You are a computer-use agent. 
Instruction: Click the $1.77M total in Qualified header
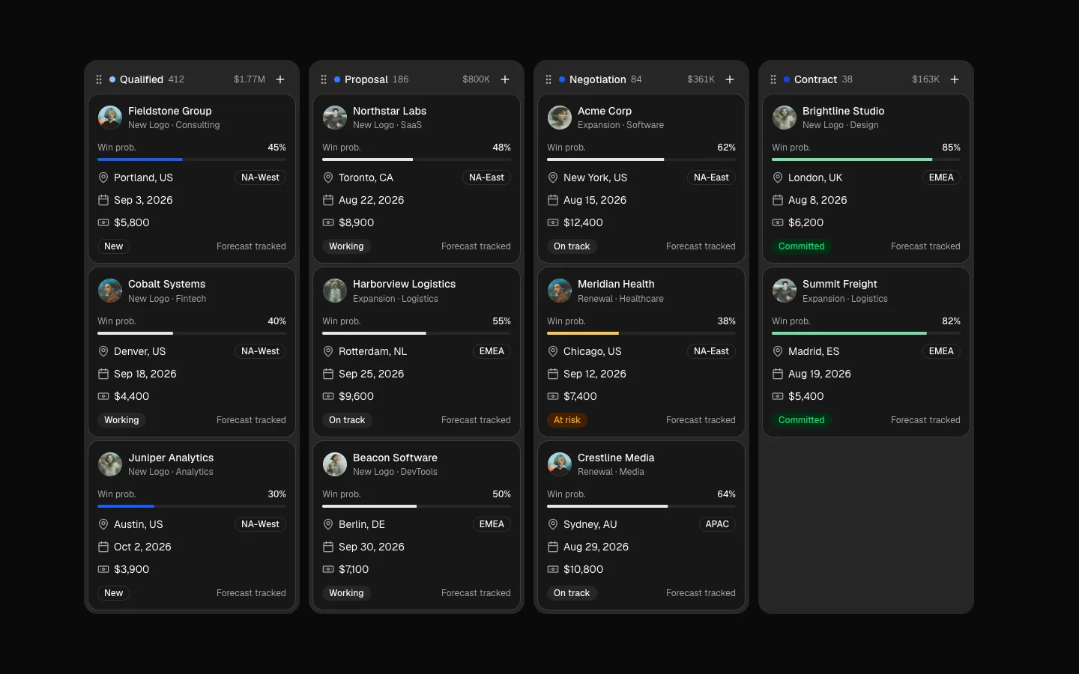pos(250,79)
